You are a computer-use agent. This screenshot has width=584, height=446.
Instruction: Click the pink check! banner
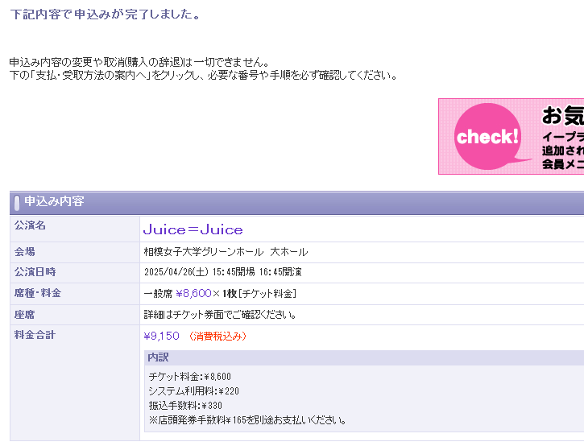coord(511,136)
